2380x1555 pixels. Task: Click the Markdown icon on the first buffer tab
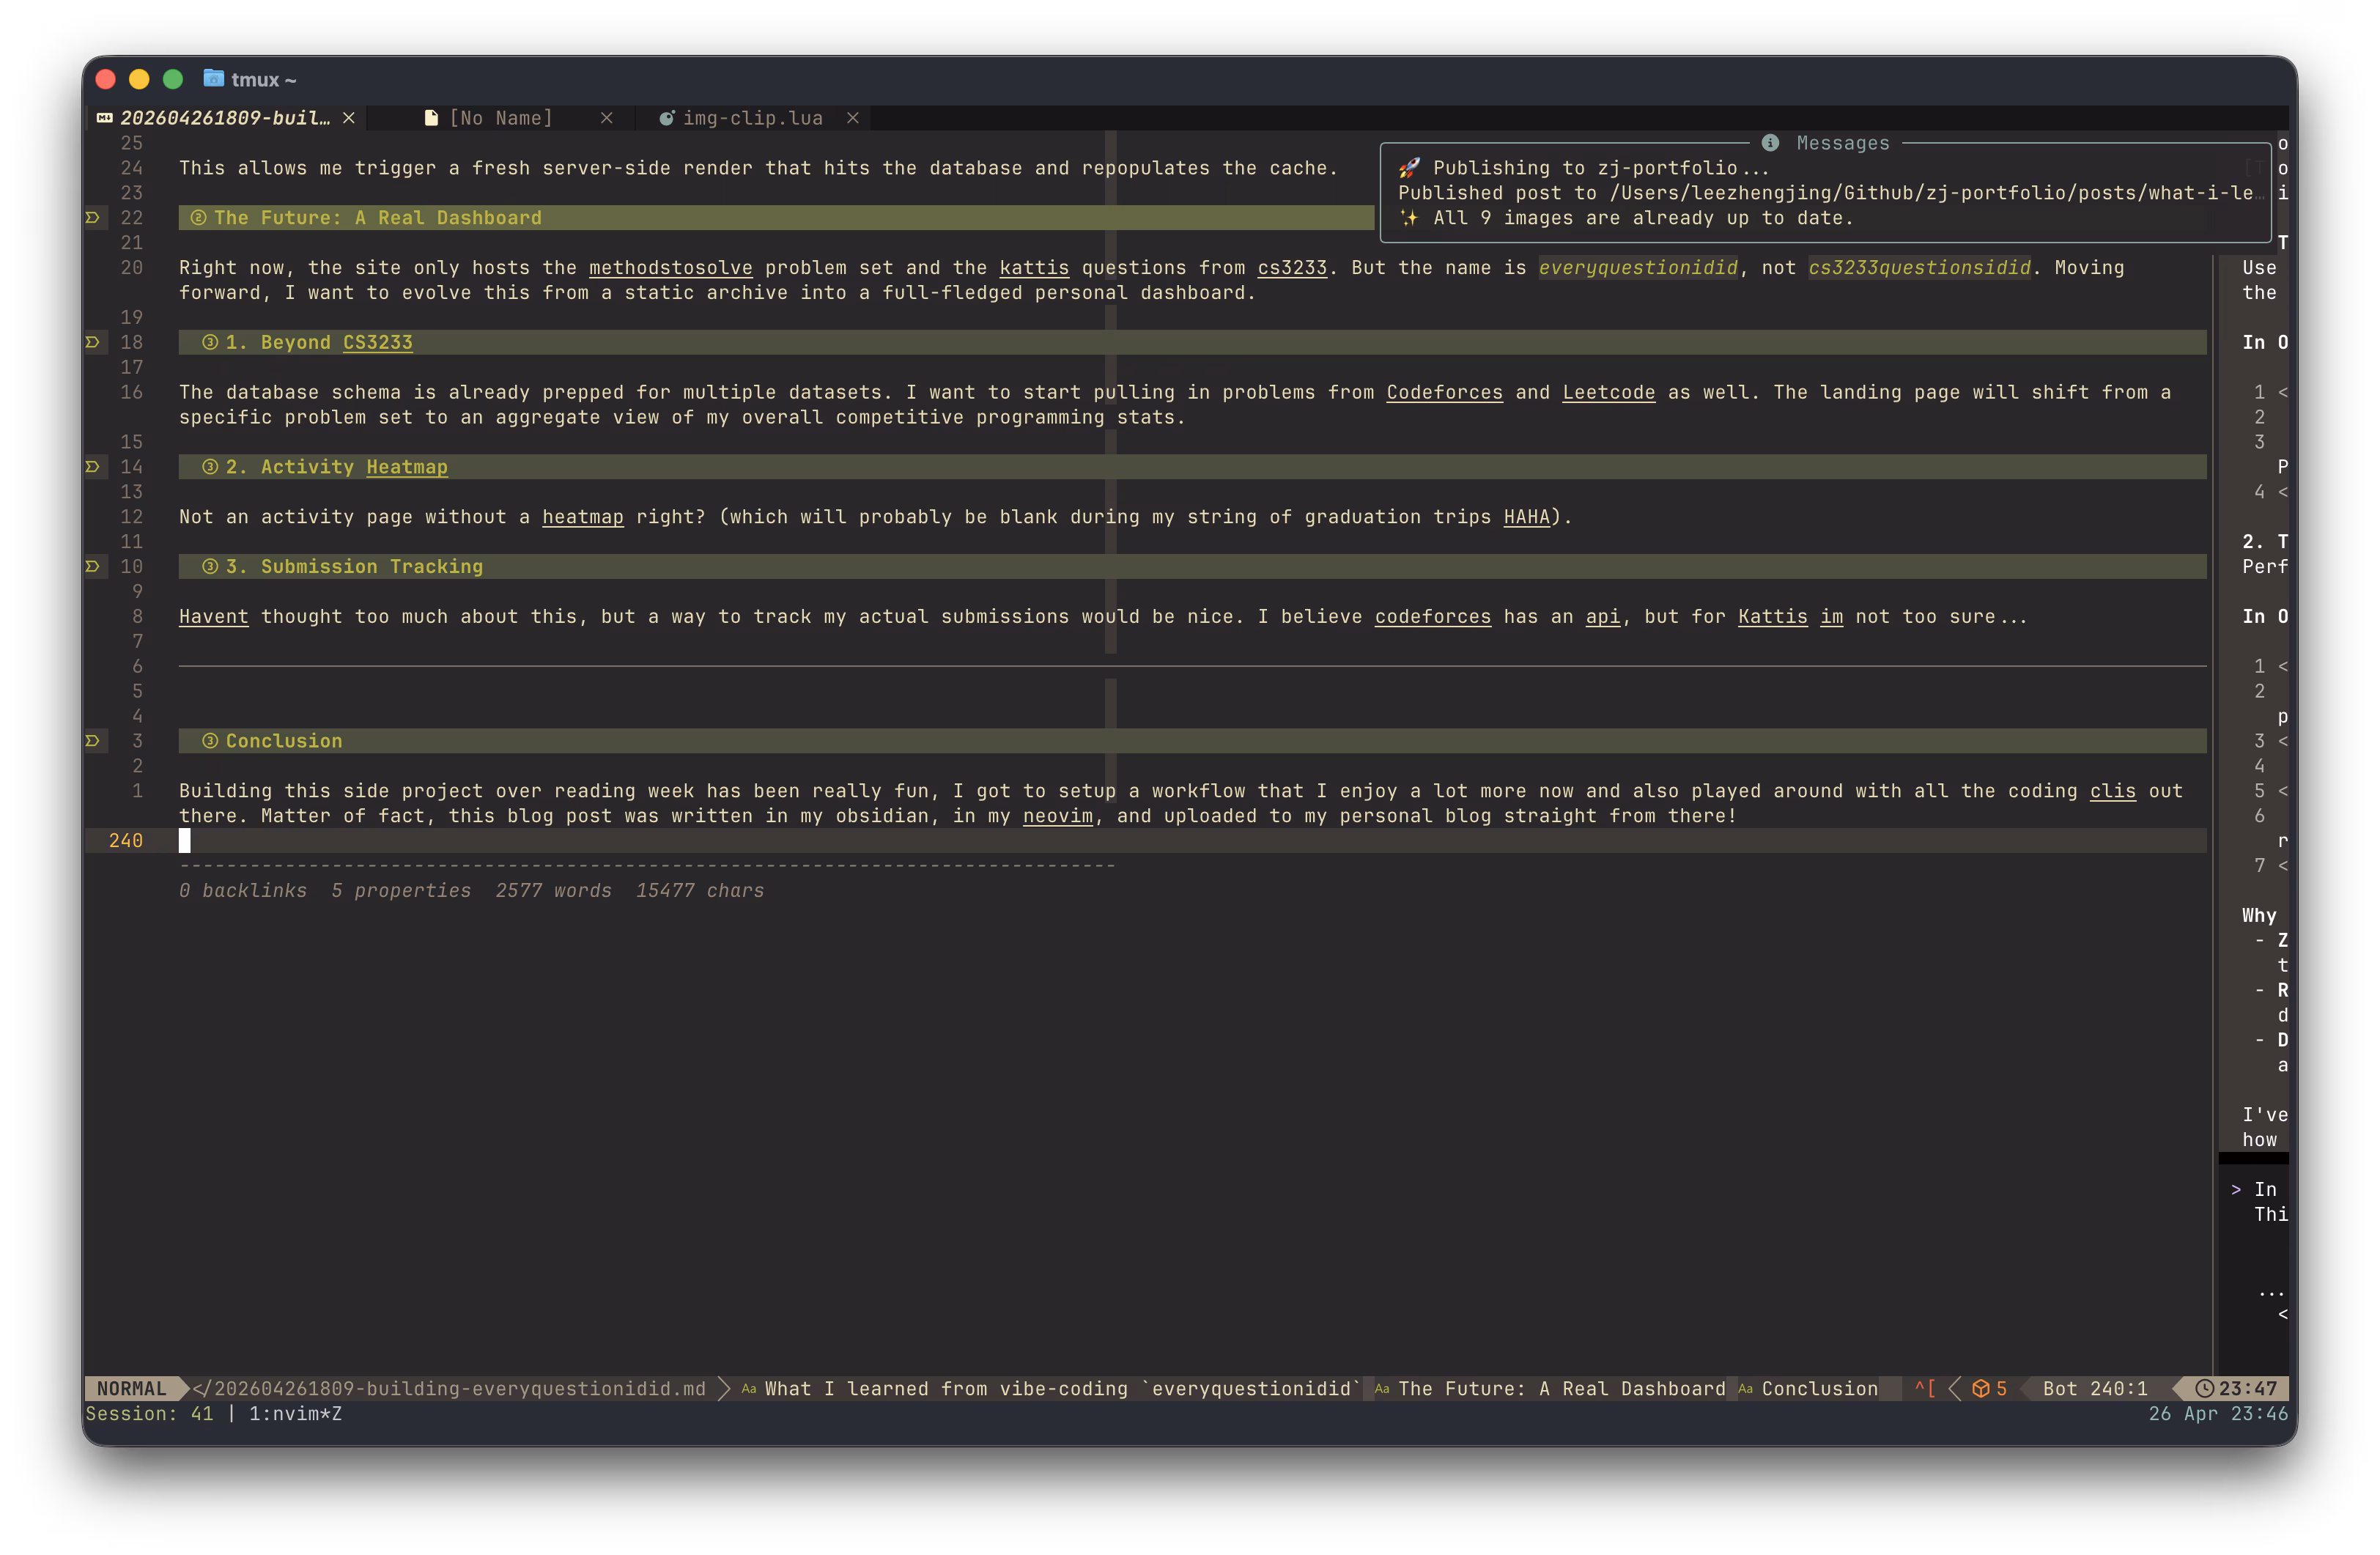click(x=104, y=117)
